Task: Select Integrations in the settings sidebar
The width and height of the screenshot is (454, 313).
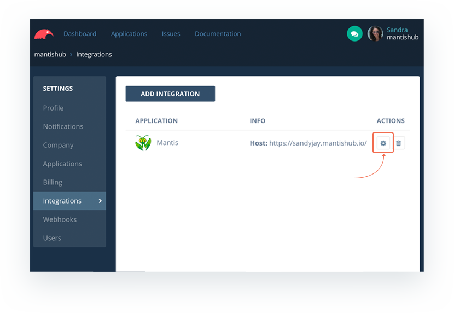Action: (69, 201)
